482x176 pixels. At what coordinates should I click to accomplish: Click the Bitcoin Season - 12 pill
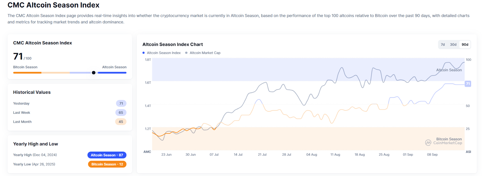(x=107, y=164)
